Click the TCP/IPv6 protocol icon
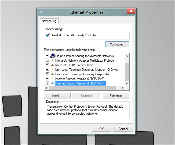175x145 pixels. (x=52, y=79)
